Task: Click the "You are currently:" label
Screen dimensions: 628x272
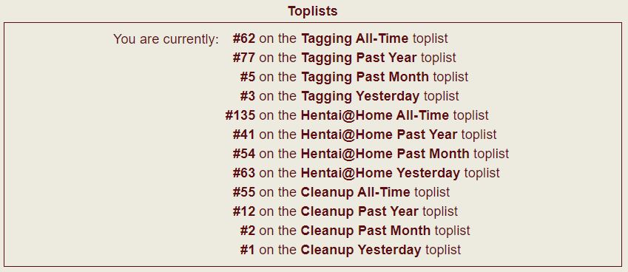Action: 166,39
